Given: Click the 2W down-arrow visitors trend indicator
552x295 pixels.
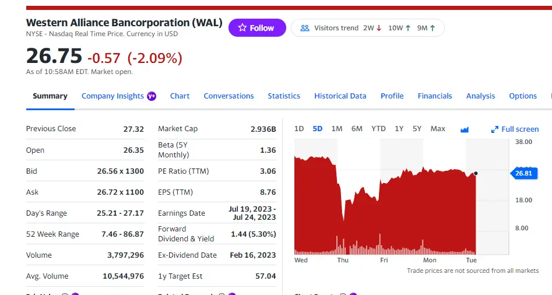Looking at the screenshot, I should point(379,28).
